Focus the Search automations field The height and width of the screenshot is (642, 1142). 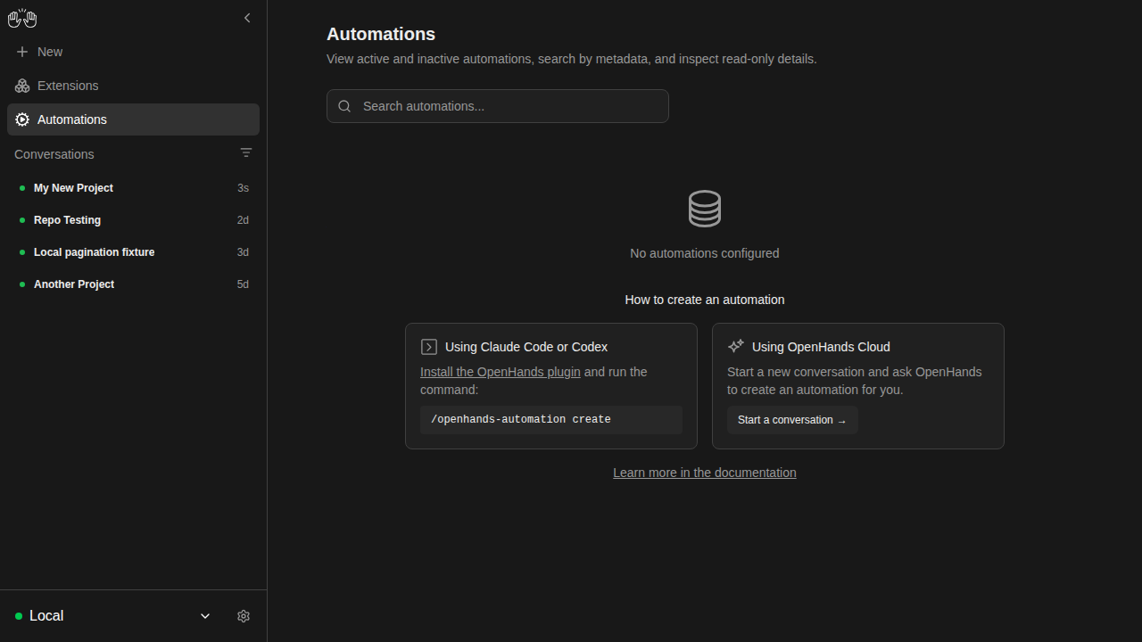tap(498, 106)
